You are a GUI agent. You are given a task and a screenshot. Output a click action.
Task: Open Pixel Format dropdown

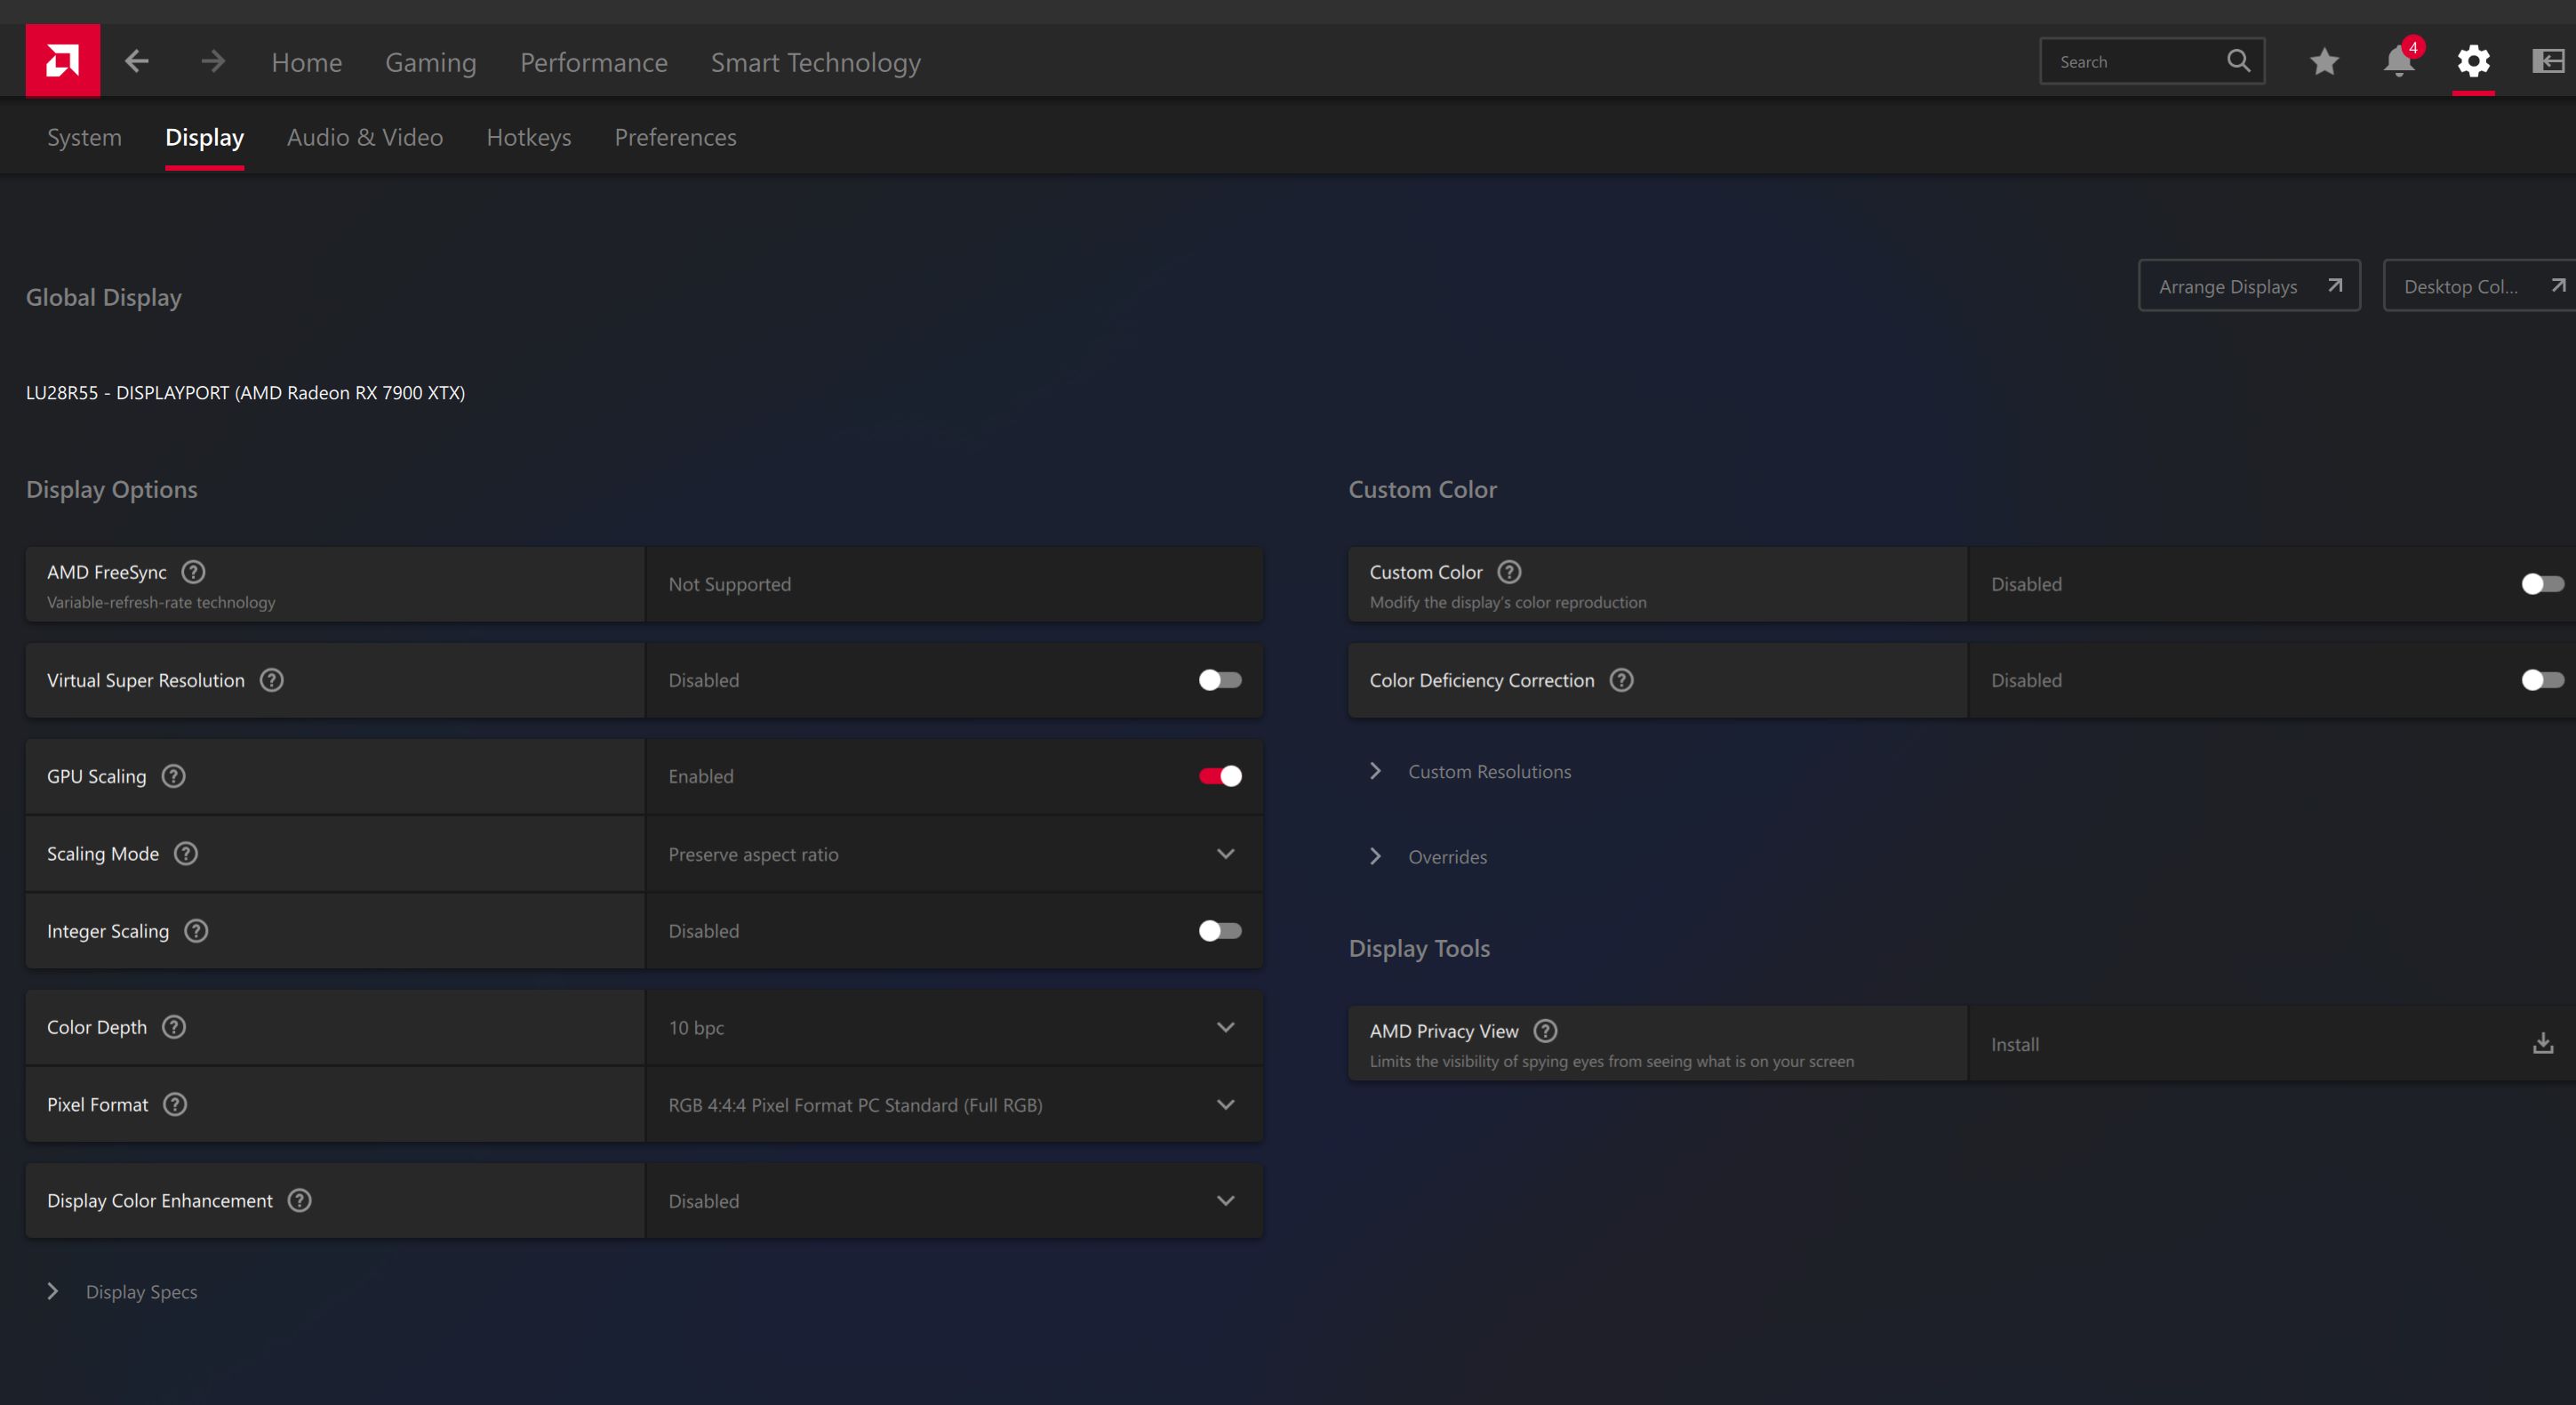(x=954, y=1104)
